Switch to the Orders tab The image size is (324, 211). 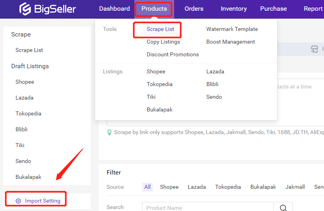point(194,9)
